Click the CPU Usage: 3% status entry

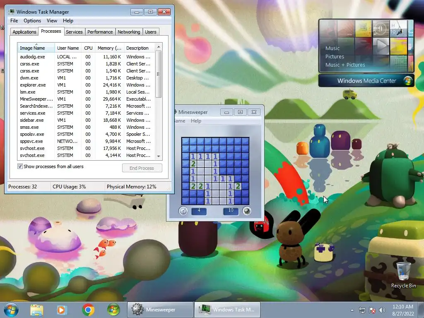pyautogui.click(x=69, y=187)
